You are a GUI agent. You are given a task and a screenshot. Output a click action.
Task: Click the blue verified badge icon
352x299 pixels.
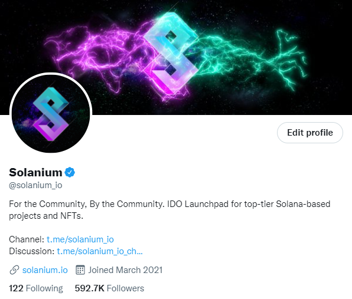coord(70,172)
